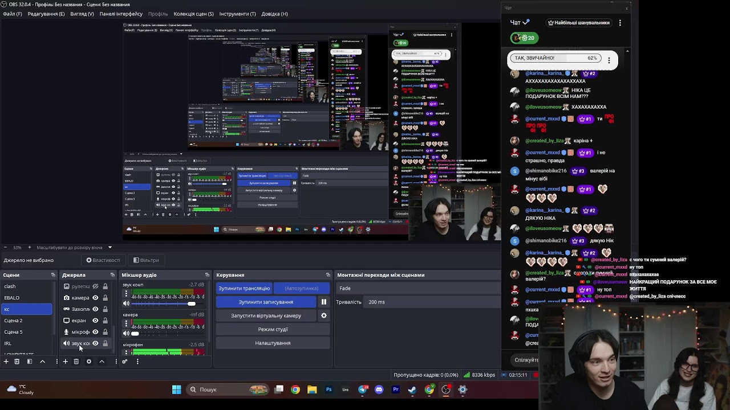Zoom in preview with plus icon
This screenshot has width=730, height=410.
(31, 248)
